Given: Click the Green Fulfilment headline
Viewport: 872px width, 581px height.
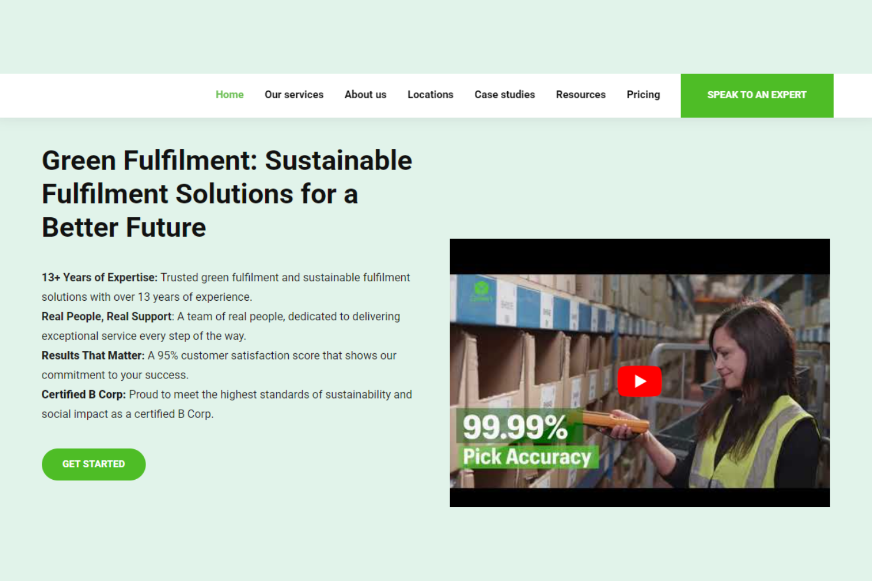Looking at the screenshot, I should click(x=227, y=194).
